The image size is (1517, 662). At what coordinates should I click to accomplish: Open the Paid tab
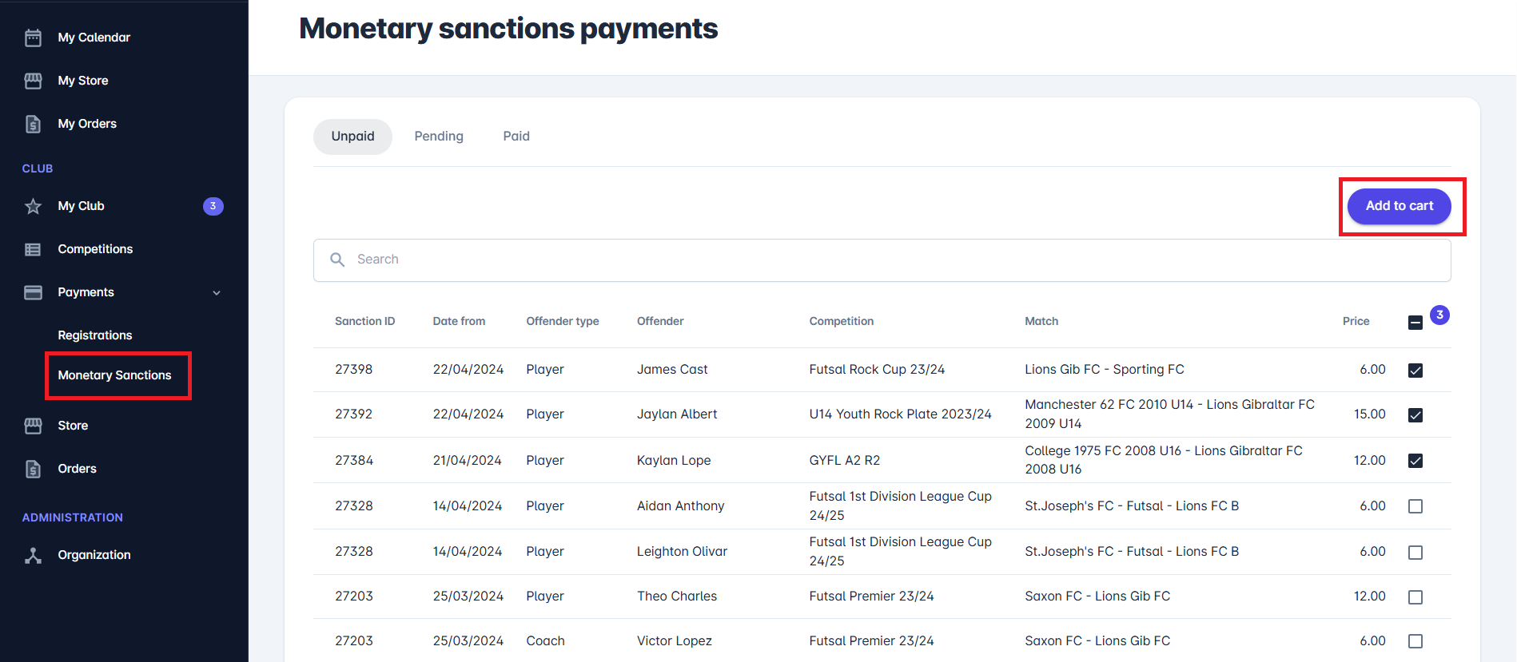coord(516,137)
